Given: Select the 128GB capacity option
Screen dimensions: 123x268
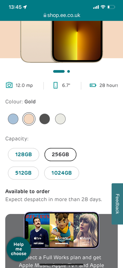Looking at the screenshot, I should click(x=23, y=154).
